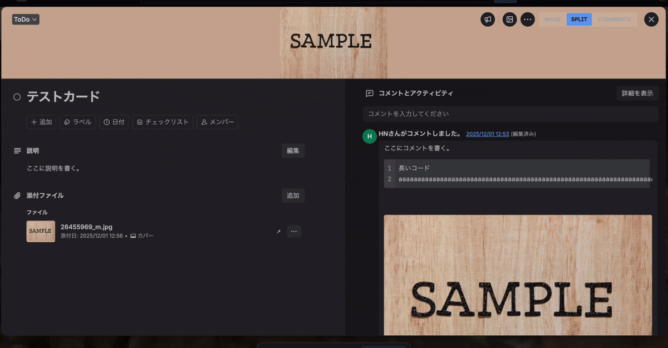Open the ToDo list selector dropdown

(x=25, y=19)
